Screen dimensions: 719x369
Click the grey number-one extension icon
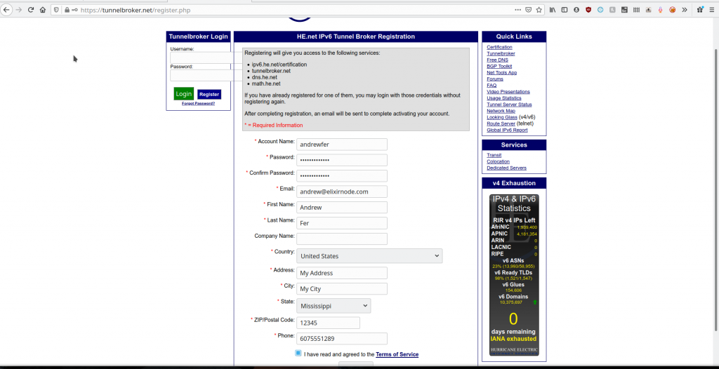pos(612,10)
